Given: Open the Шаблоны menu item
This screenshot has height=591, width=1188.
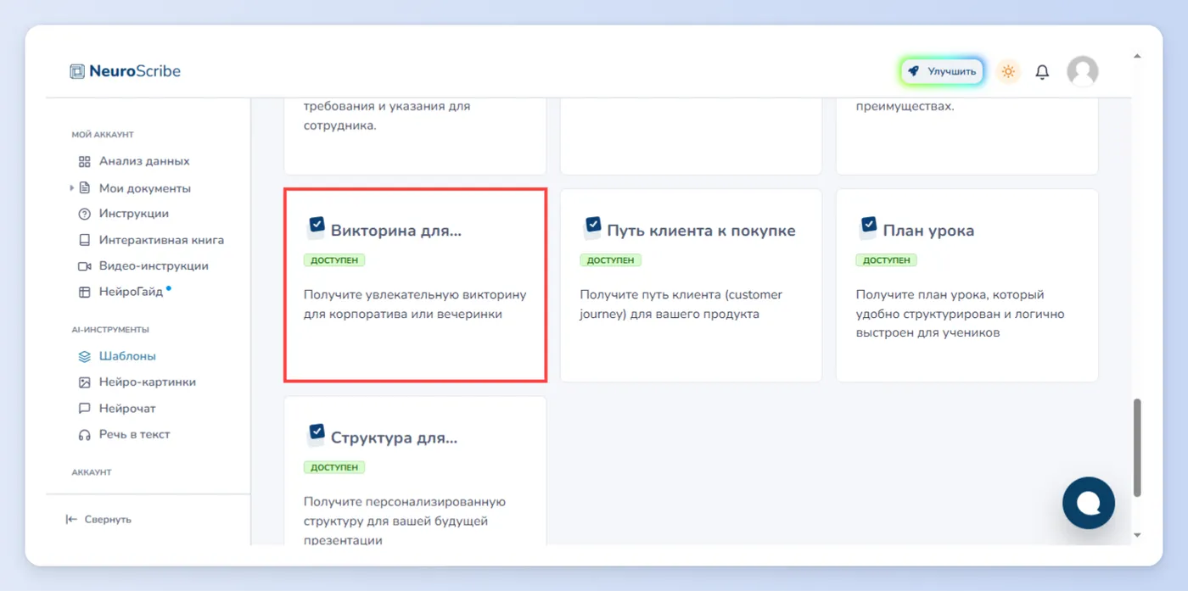Looking at the screenshot, I should pyautogui.click(x=127, y=356).
